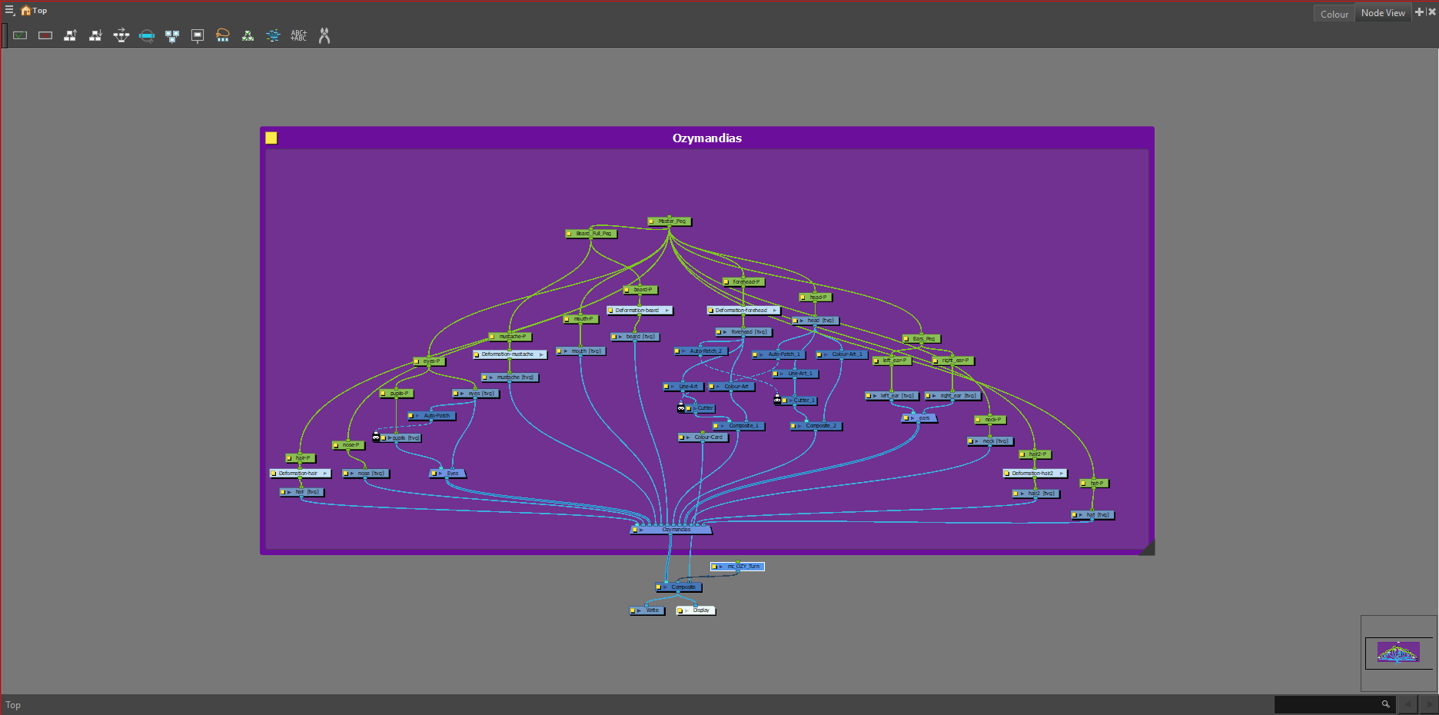Switch to the Colour tab
The height and width of the screenshot is (715, 1439).
point(1334,14)
